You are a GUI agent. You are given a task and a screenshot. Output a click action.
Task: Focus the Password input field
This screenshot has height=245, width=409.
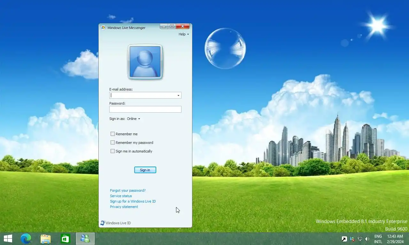coord(145,109)
